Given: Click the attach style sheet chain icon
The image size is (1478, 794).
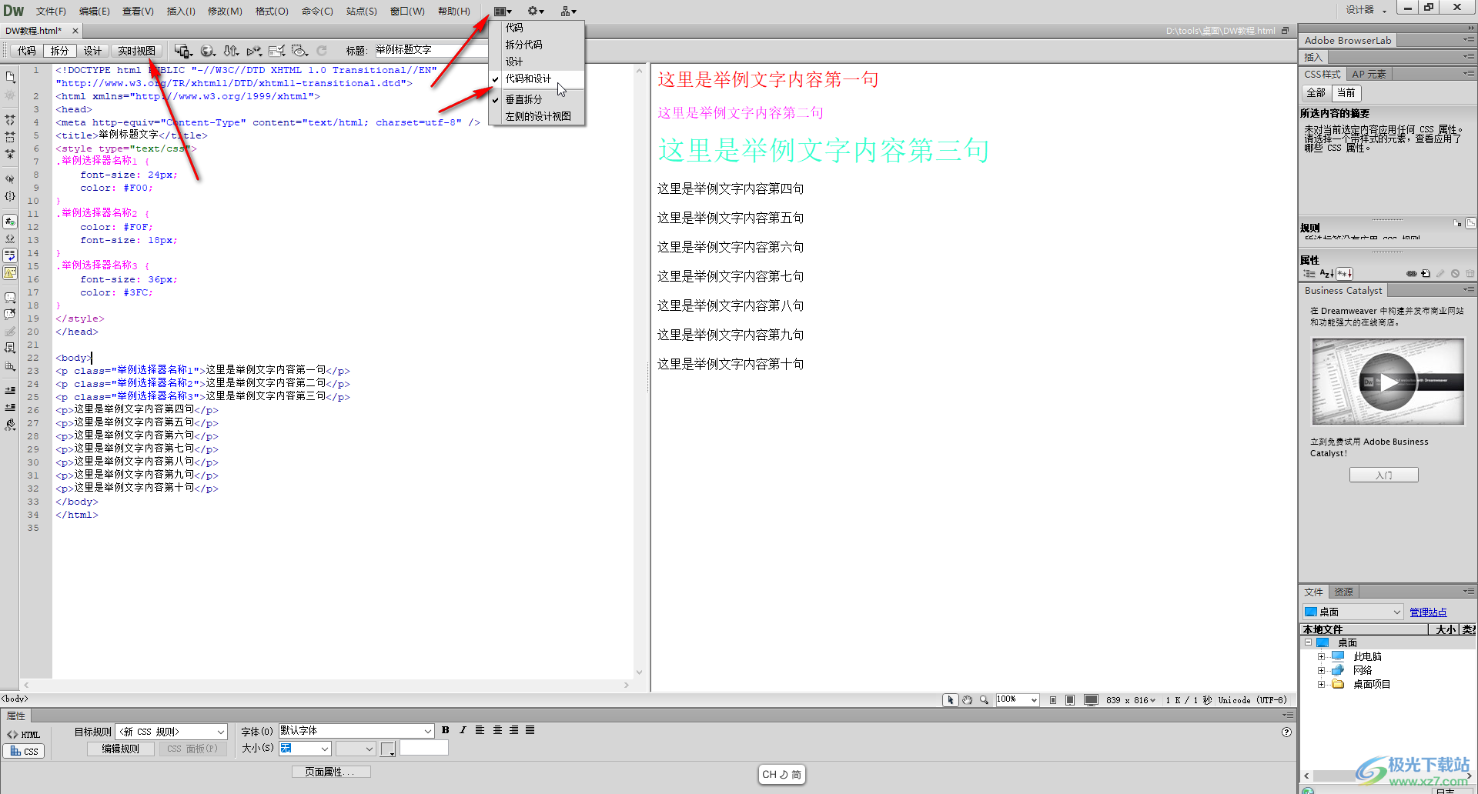Looking at the screenshot, I should (1411, 273).
